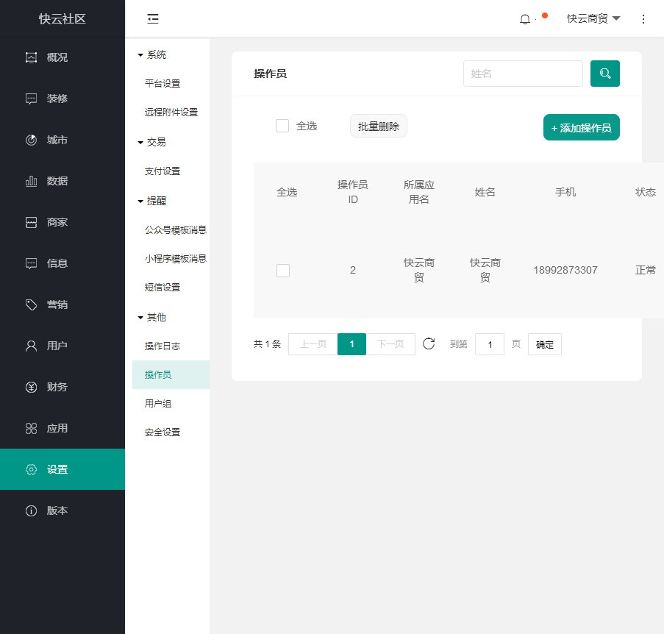Viewport: 664px width, 634px height.
Task: Open 概况 overview in sidebar
Action: click(x=57, y=57)
